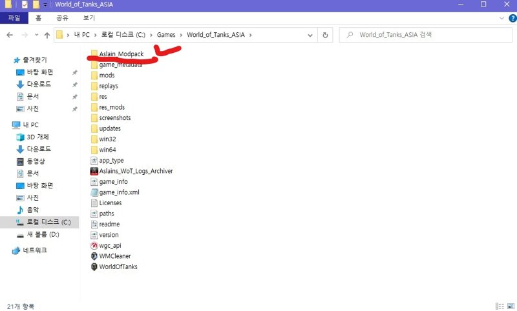Open 동영상 in the navigation pane
Screen dimensions: 517x311
36,161
